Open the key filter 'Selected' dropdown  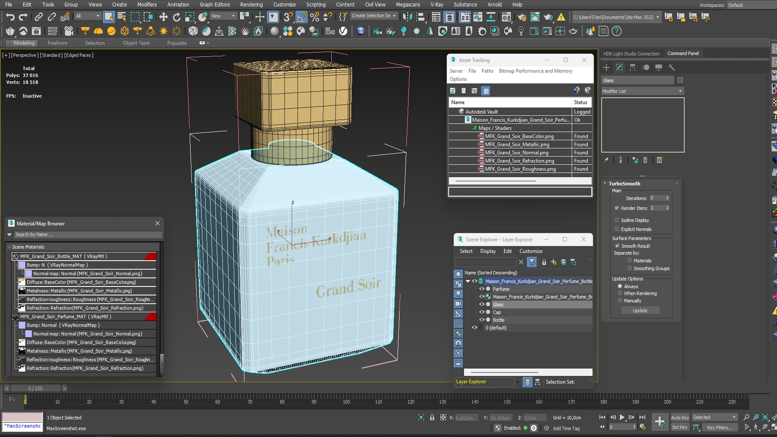pos(714,418)
